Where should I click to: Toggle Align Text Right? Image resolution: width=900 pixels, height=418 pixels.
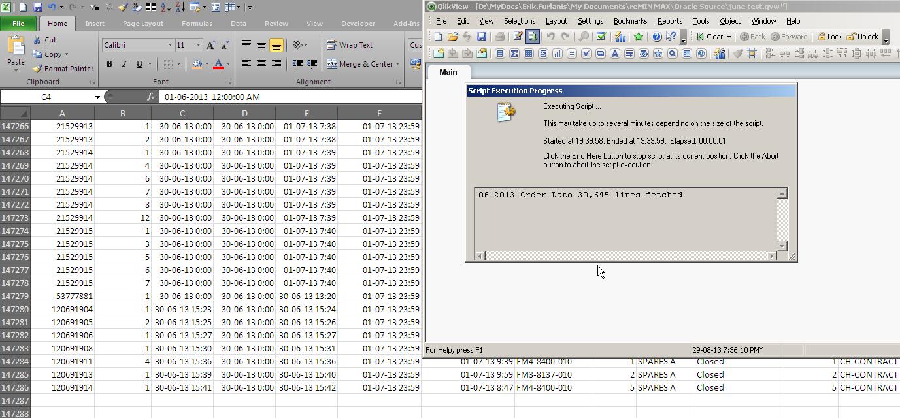(x=276, y=63)
